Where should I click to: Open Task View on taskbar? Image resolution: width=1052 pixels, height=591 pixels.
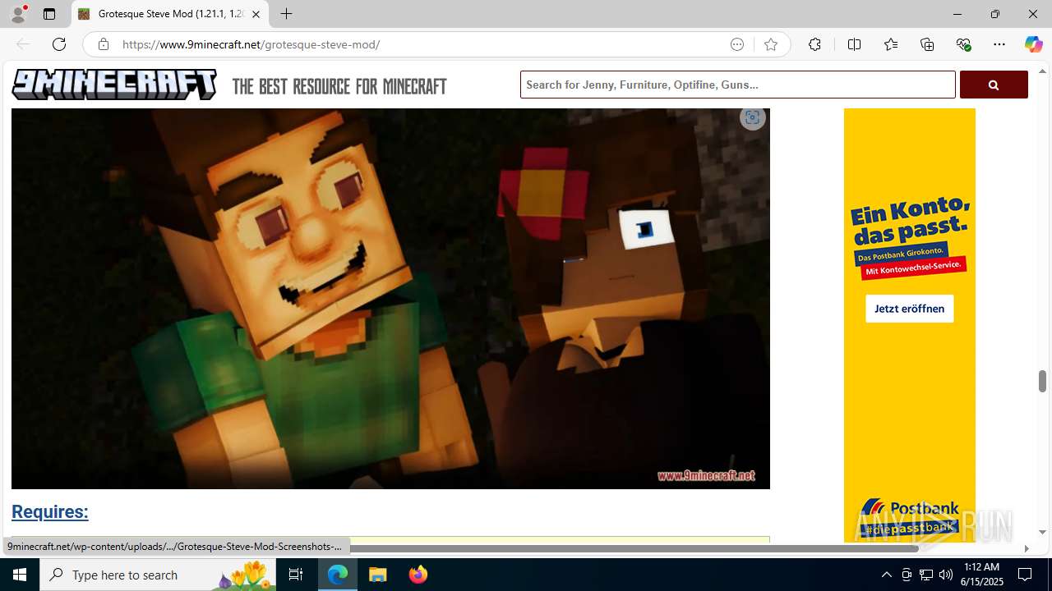click(296, 575)
